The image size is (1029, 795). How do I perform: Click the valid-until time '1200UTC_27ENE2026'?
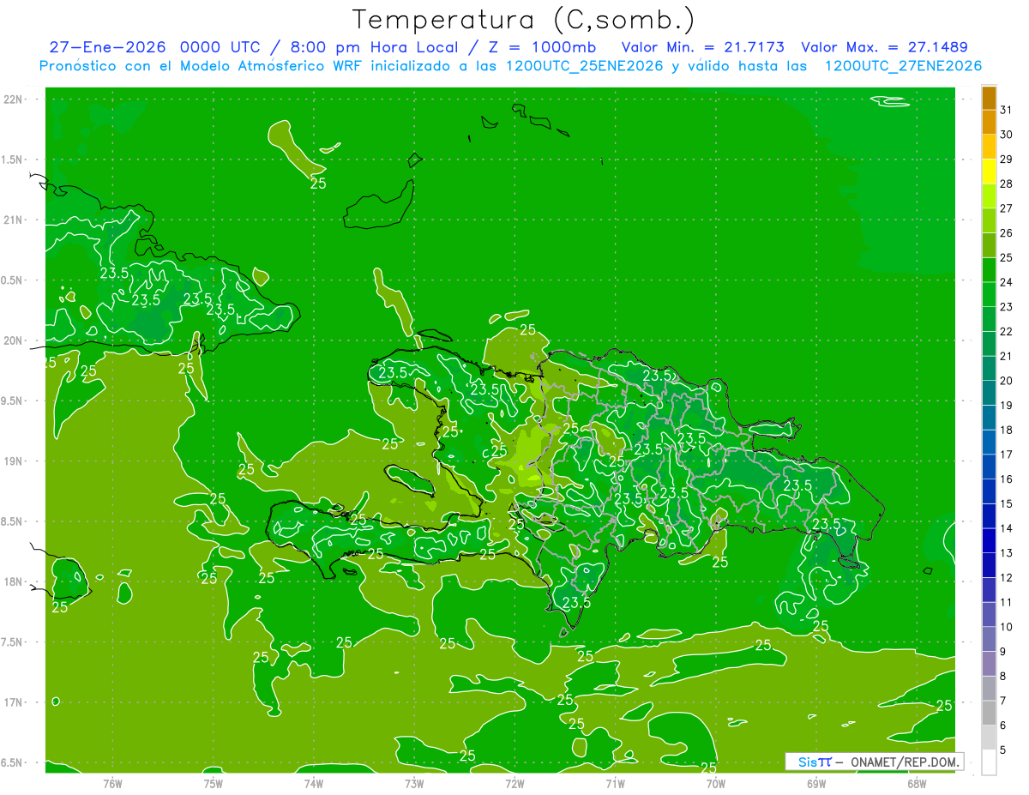click(903, 66)
